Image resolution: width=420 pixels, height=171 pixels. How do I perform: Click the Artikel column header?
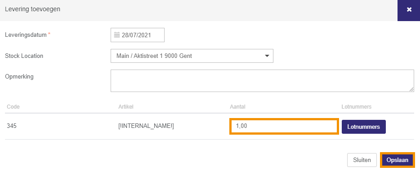126,107
